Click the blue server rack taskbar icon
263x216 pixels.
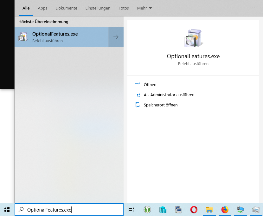click(x=163, y=210)
